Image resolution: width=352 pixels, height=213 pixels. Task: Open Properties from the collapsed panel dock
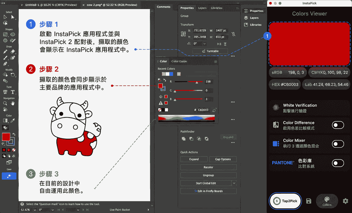[x=254, y=11]
